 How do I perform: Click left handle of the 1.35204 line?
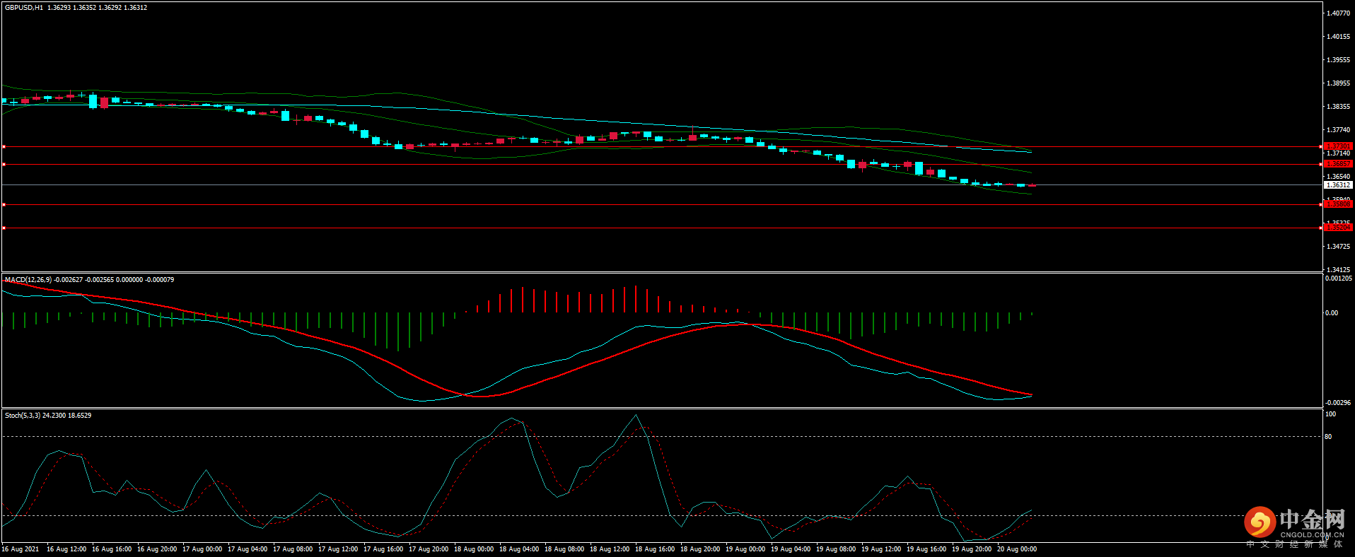click(4, 228)
